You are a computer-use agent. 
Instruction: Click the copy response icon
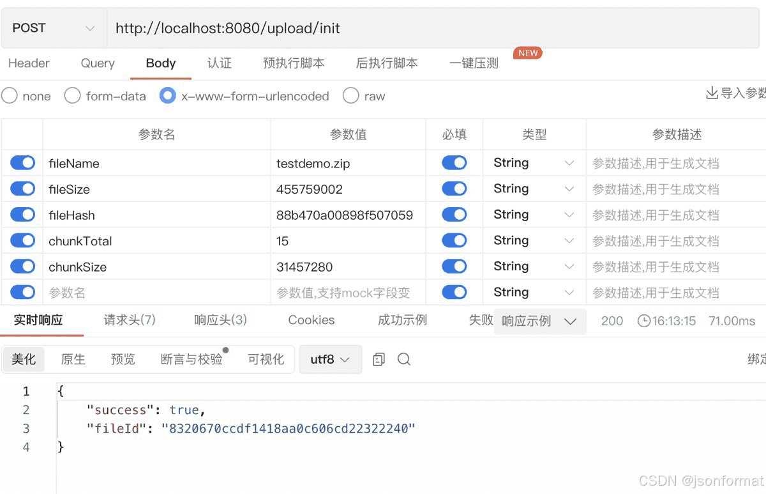[379, 359]
